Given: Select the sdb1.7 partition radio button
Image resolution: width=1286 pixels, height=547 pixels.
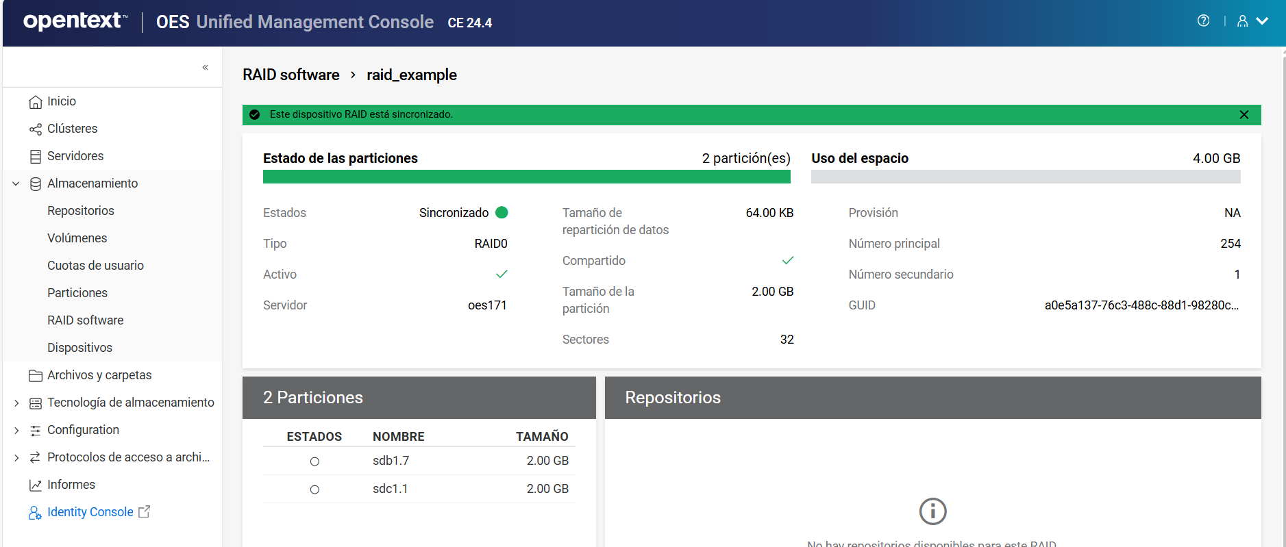Looking at the screenshot, I should 314,461.
